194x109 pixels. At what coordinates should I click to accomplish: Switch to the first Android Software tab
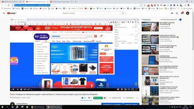coord(13,2)
